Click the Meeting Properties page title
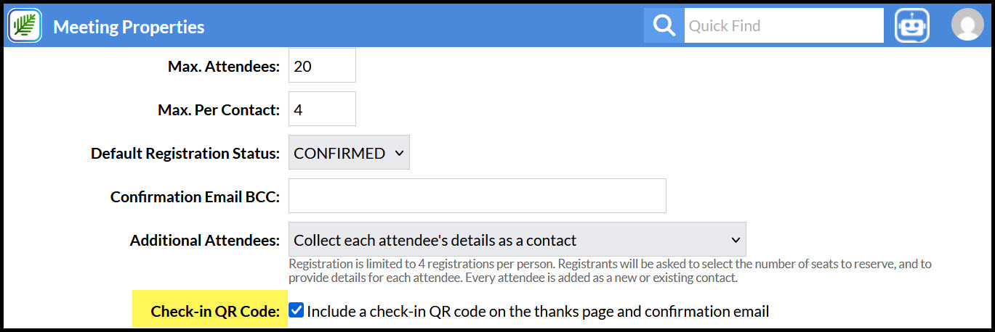This screenshot has width=995, height=332. tap(129, 27)
